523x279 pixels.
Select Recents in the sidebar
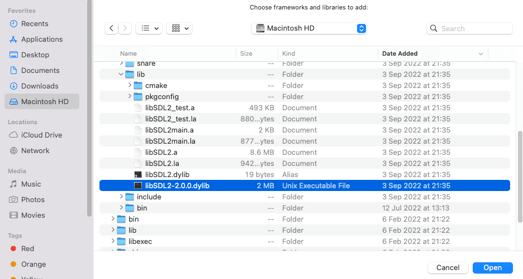click(x=35, y=24)
